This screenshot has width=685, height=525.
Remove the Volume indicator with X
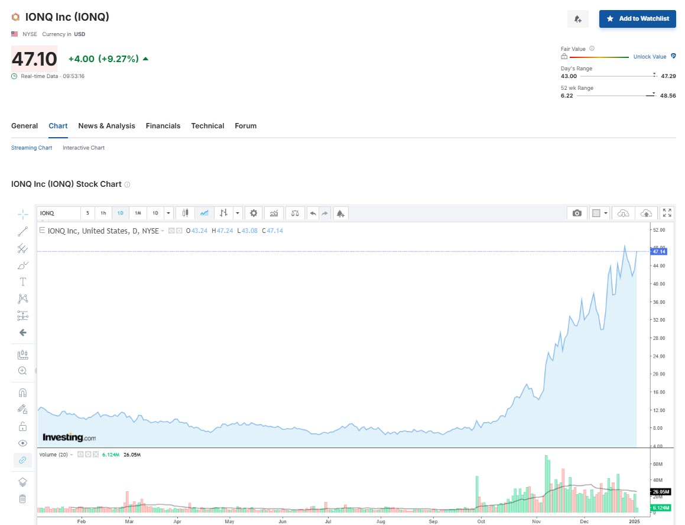(96, 455)
